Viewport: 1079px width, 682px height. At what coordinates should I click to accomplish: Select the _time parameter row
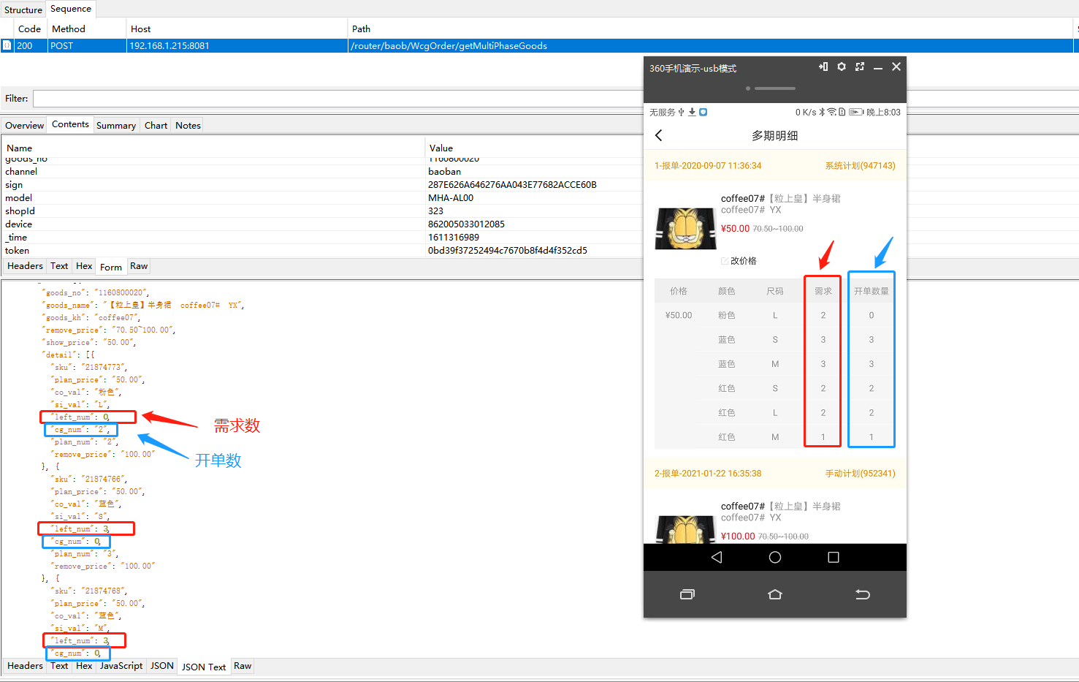coord(322,238)
